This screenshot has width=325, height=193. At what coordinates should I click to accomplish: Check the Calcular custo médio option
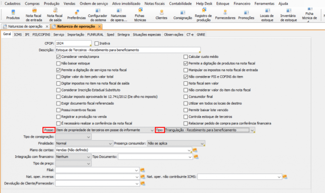coord(186,57)
